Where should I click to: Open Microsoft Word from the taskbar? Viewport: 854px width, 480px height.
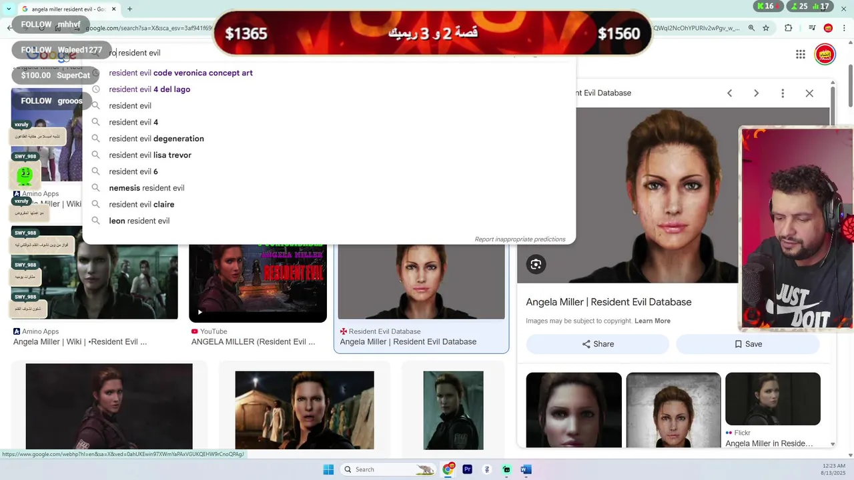[x=526, y=469]
